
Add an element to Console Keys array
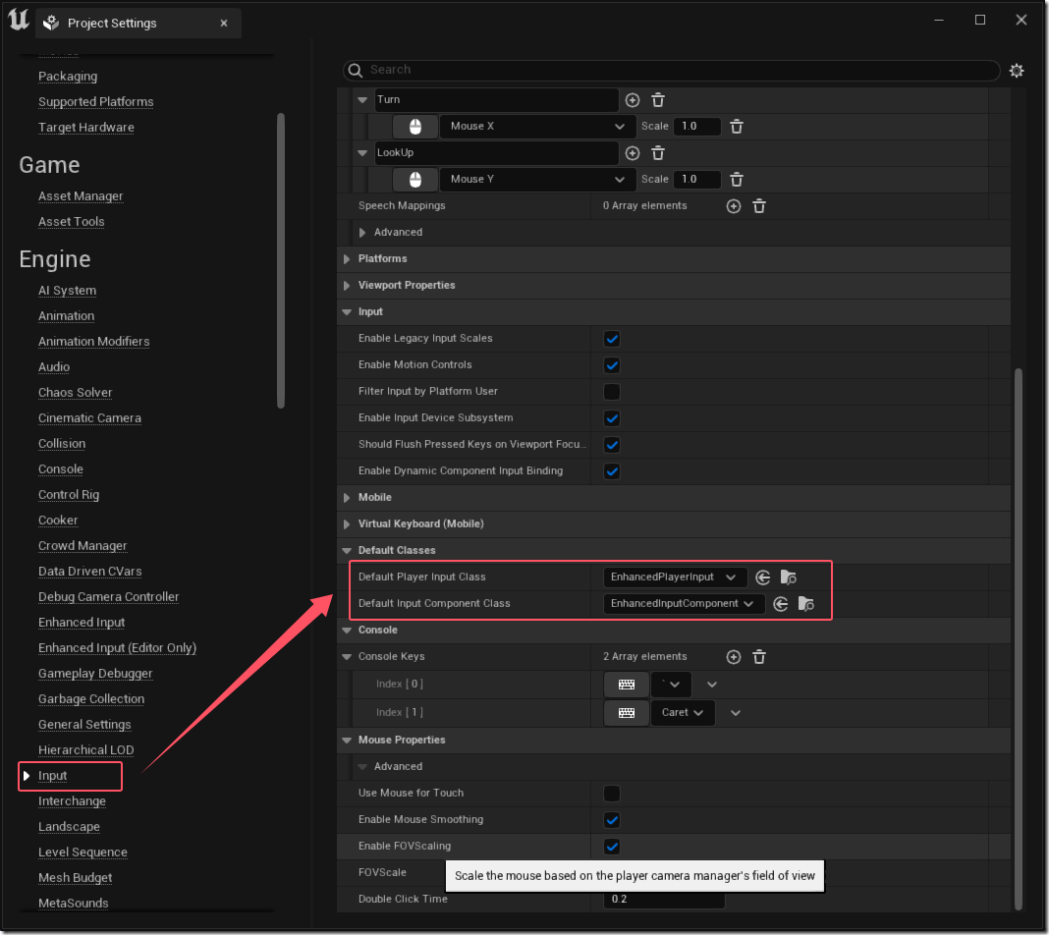pos(734,657)
